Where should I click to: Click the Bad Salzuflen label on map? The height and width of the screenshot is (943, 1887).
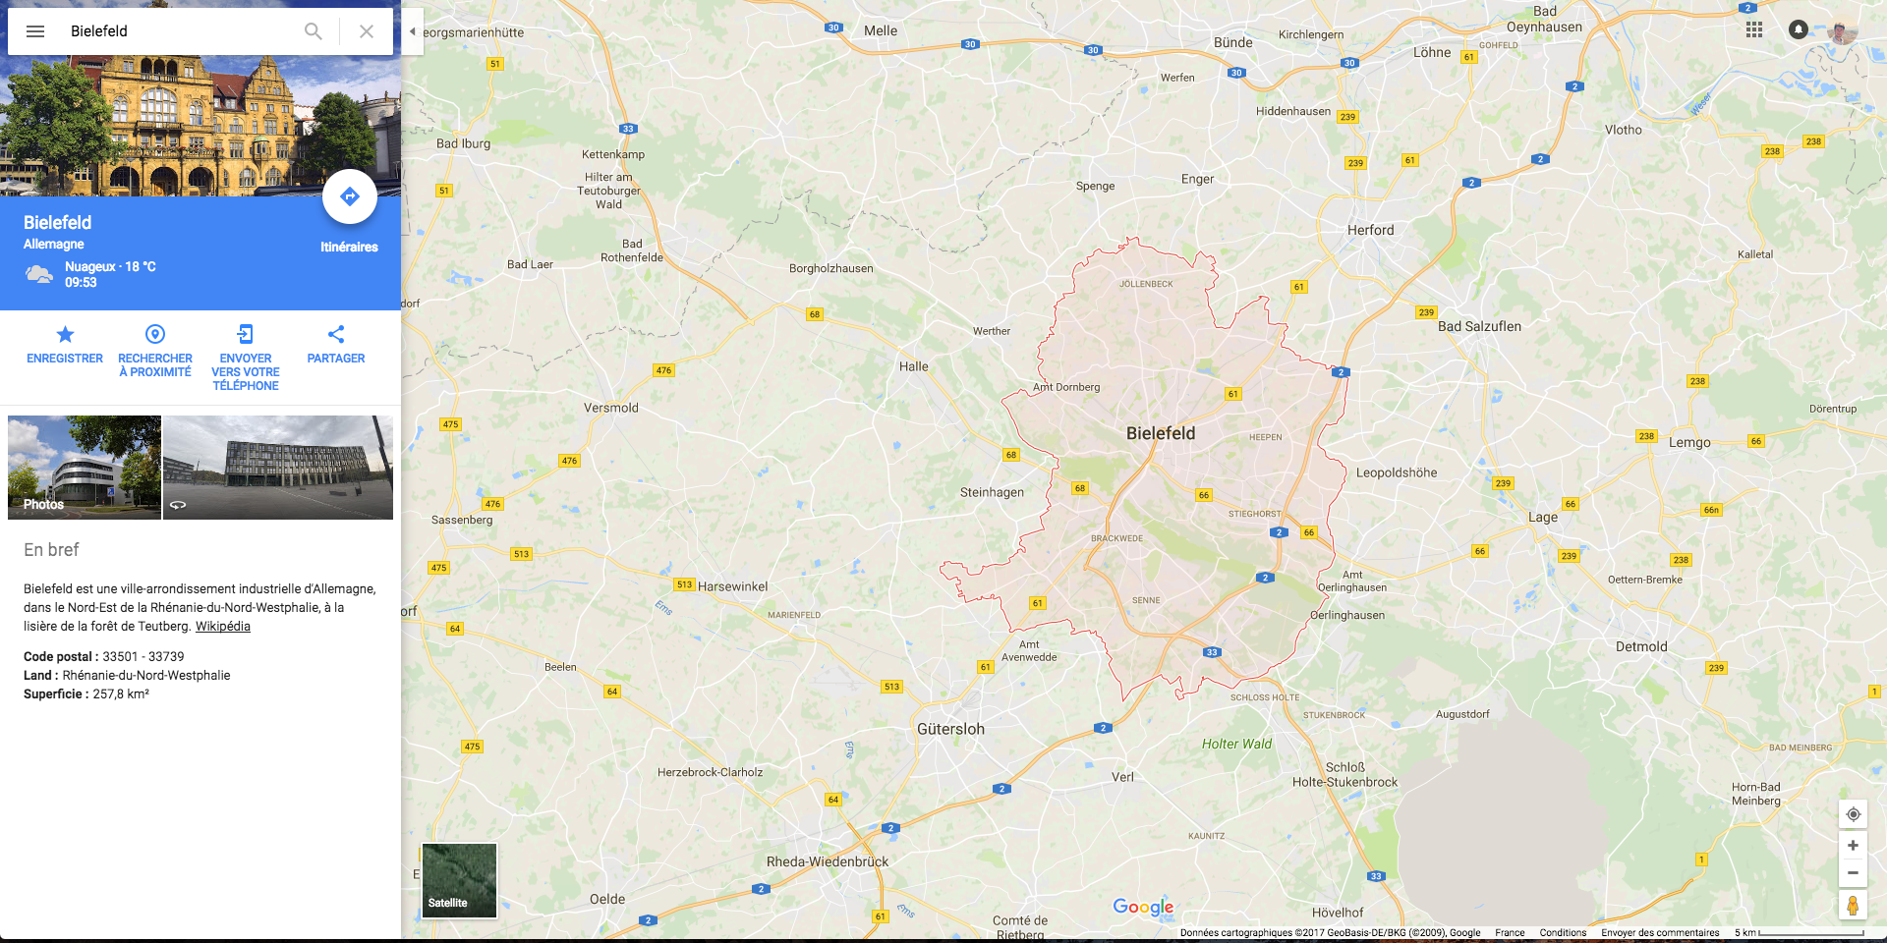[1479, 326]
